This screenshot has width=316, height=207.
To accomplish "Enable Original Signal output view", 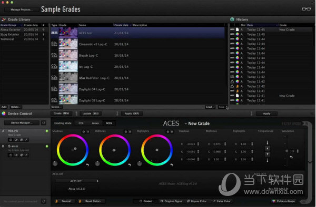I will pyautogui.click(x=171, y=201).
